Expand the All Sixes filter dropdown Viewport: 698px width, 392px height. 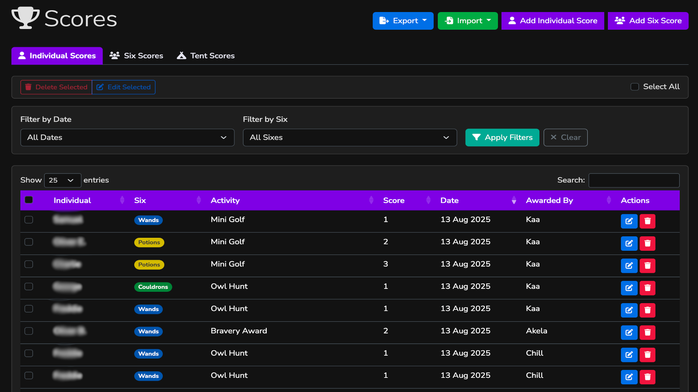(x=349, y=138)
